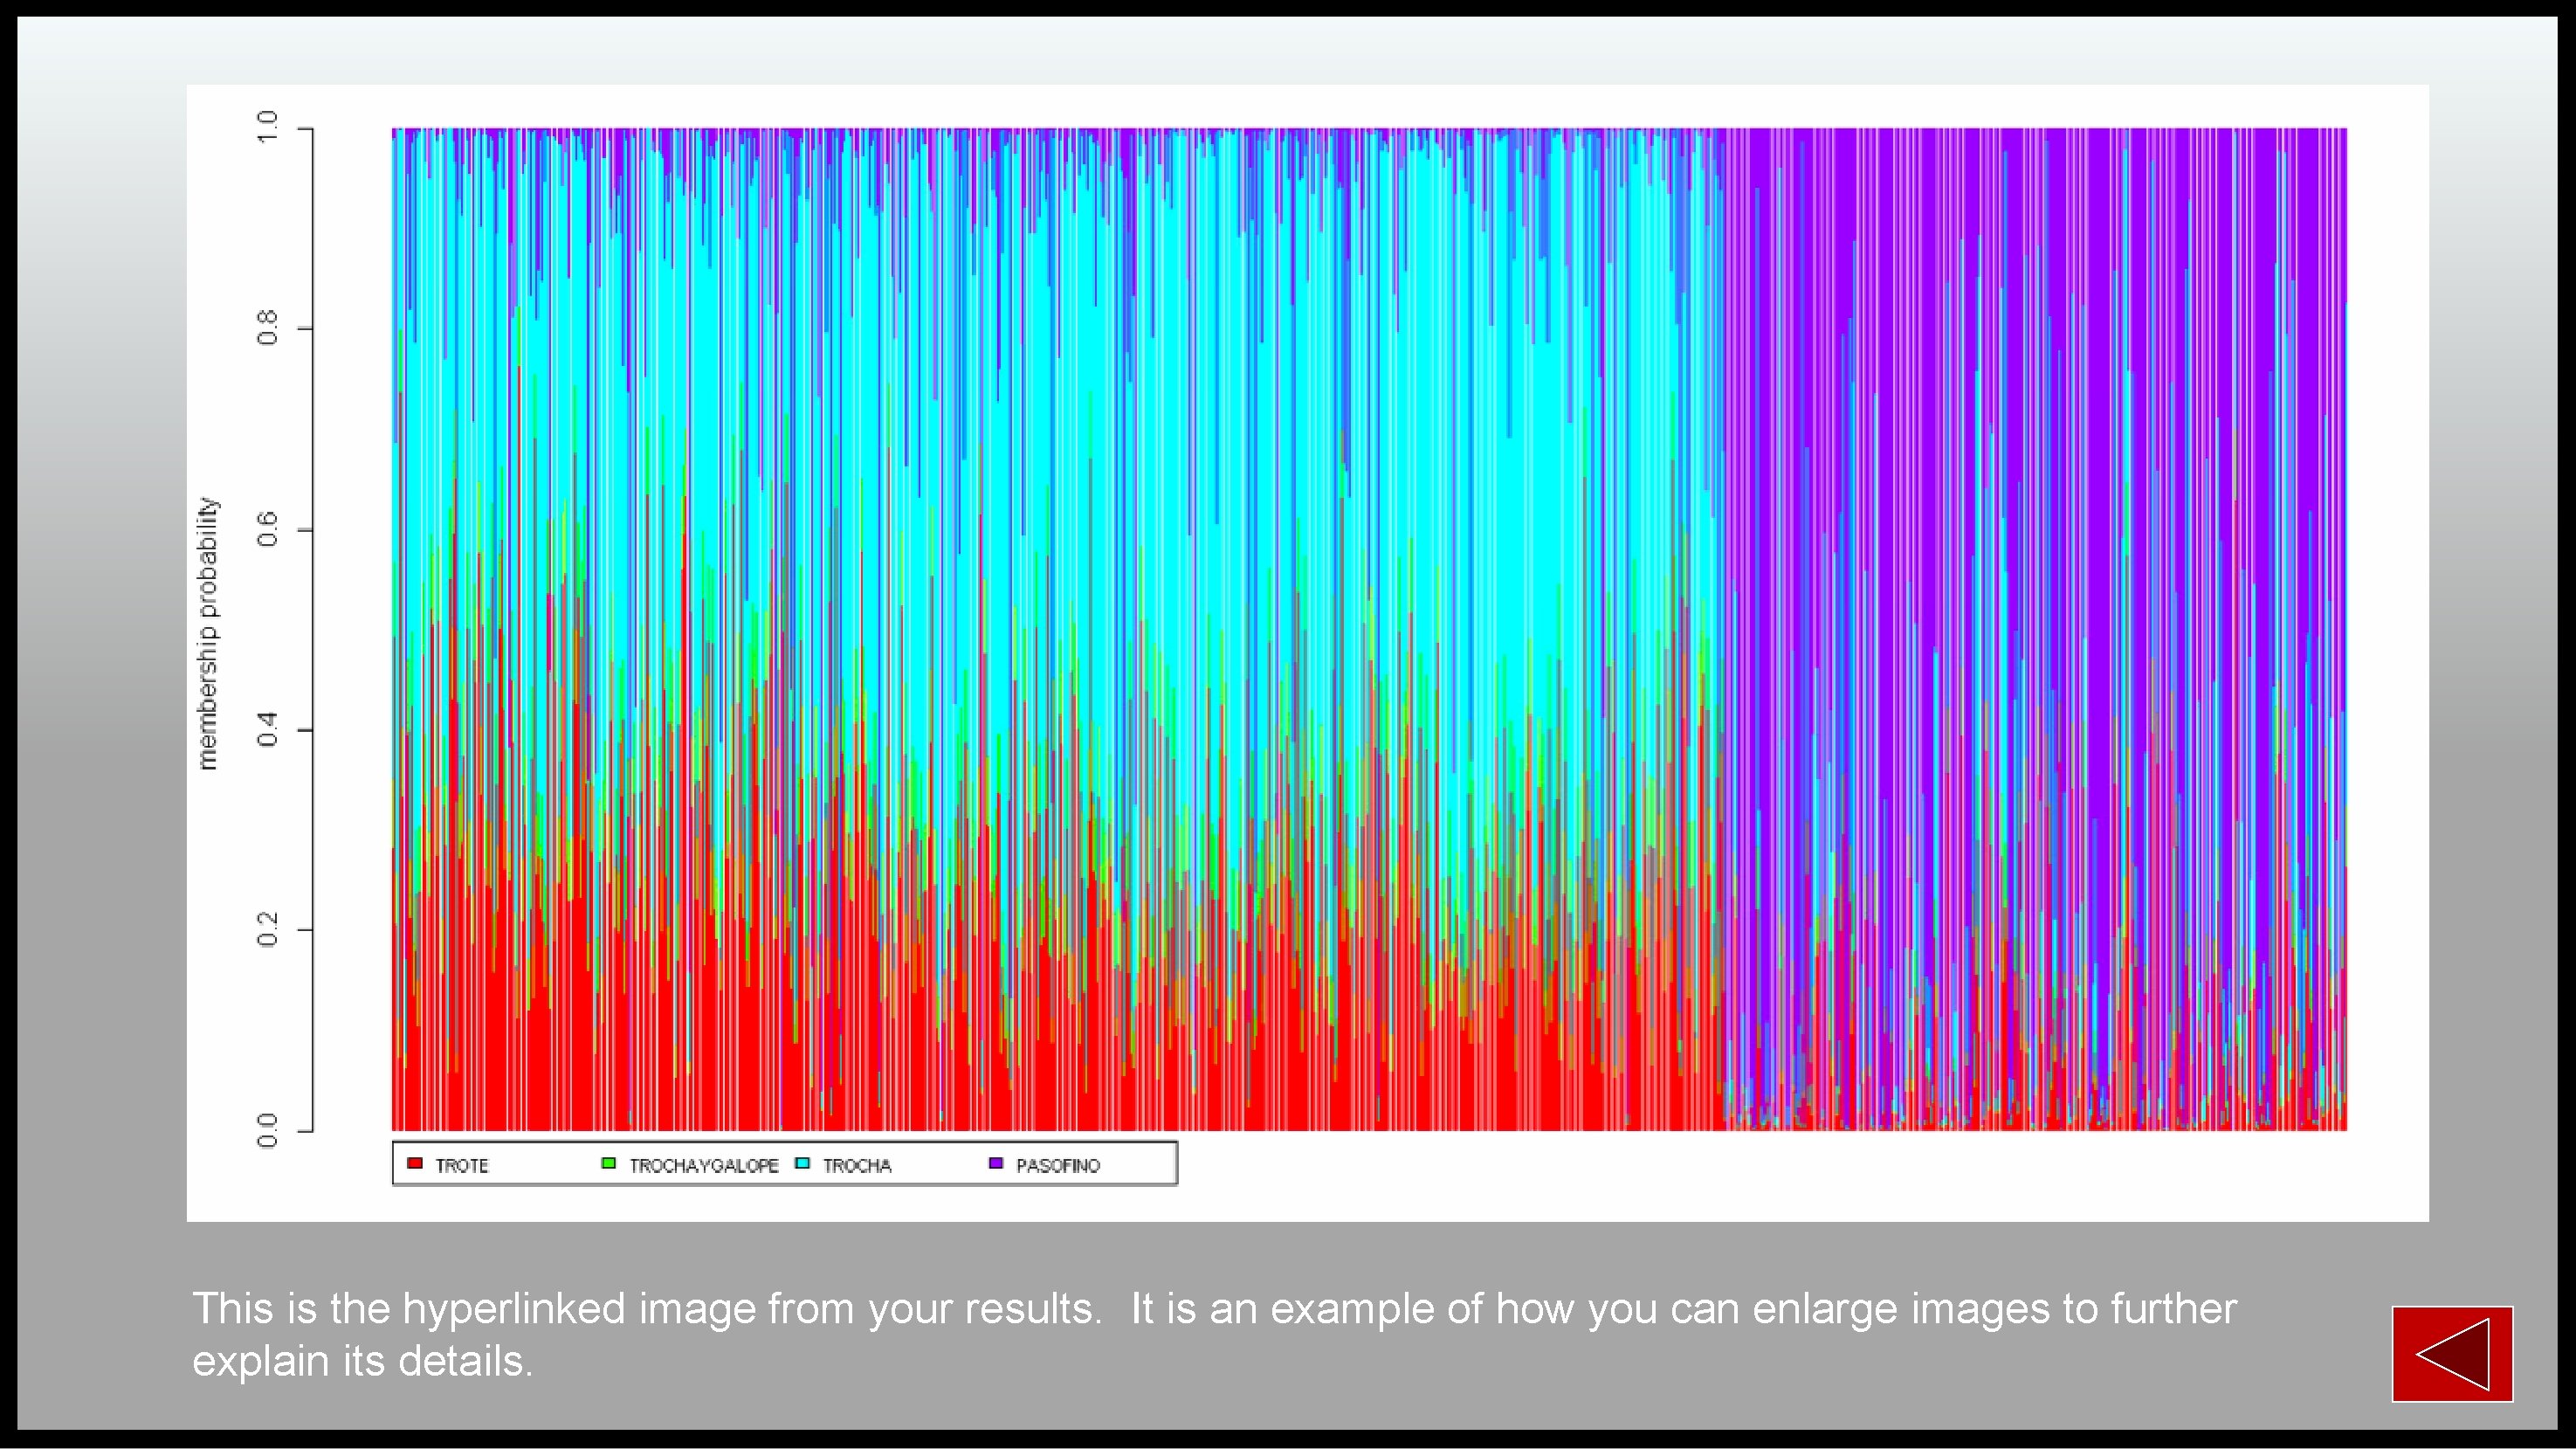Select the TROCHA legend label
Image resolution: width=2576 pixels, height=1449 pixels.
[857, 1166]
